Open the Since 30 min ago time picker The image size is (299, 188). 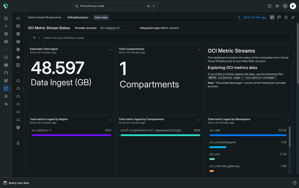pyautogui.click(x=254, y=17)
